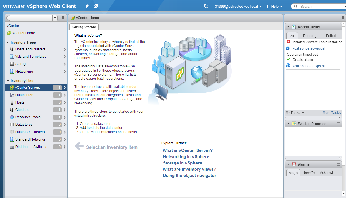Maximize the Alarms panel
The width and height of the screenshot is (346, 198).
coord(338,164)
